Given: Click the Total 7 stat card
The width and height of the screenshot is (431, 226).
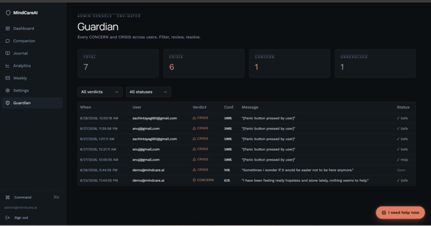Looking at the screenshot, I should tap(118, 64).
